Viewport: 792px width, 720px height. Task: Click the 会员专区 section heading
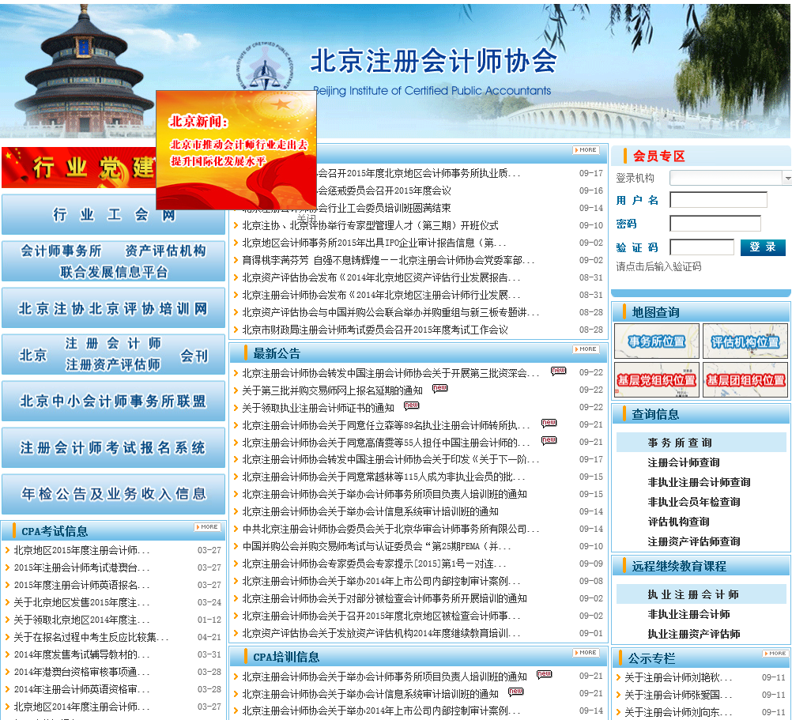pyautogui.click(x=659, y=156)
